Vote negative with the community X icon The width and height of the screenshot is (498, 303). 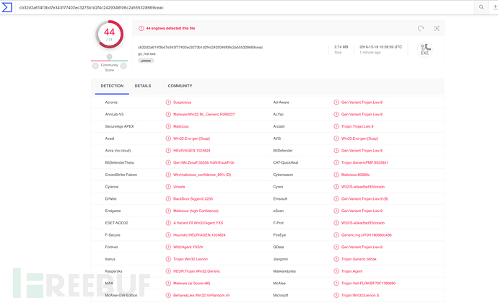coord(95,66)
